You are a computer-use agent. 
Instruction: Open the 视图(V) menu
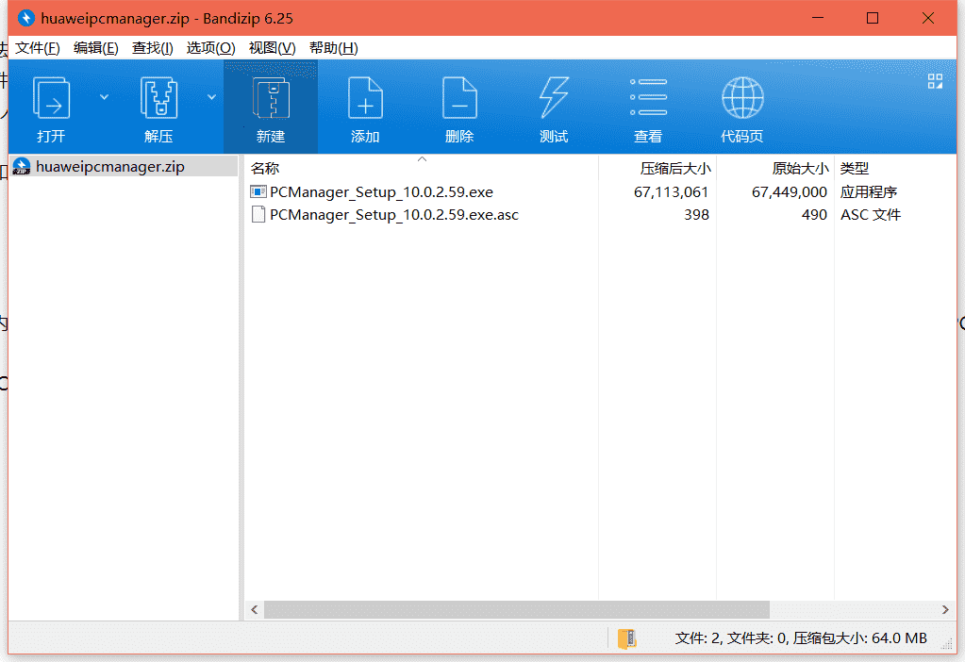[x=272, y=48]
